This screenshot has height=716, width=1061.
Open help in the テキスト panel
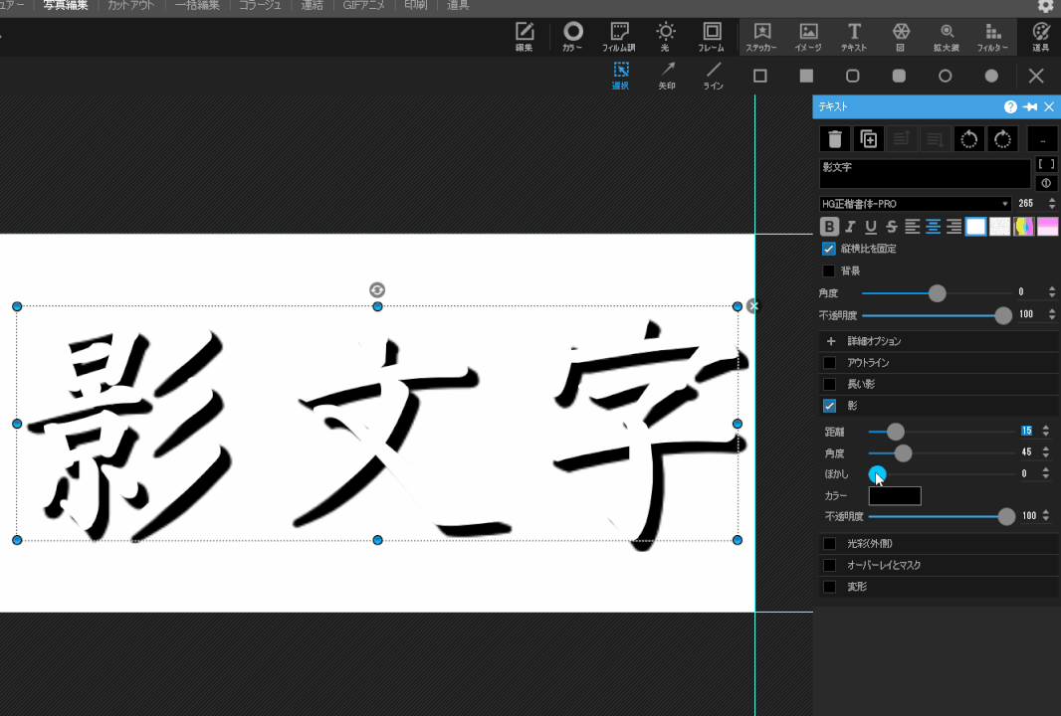tap(1010, 106)
